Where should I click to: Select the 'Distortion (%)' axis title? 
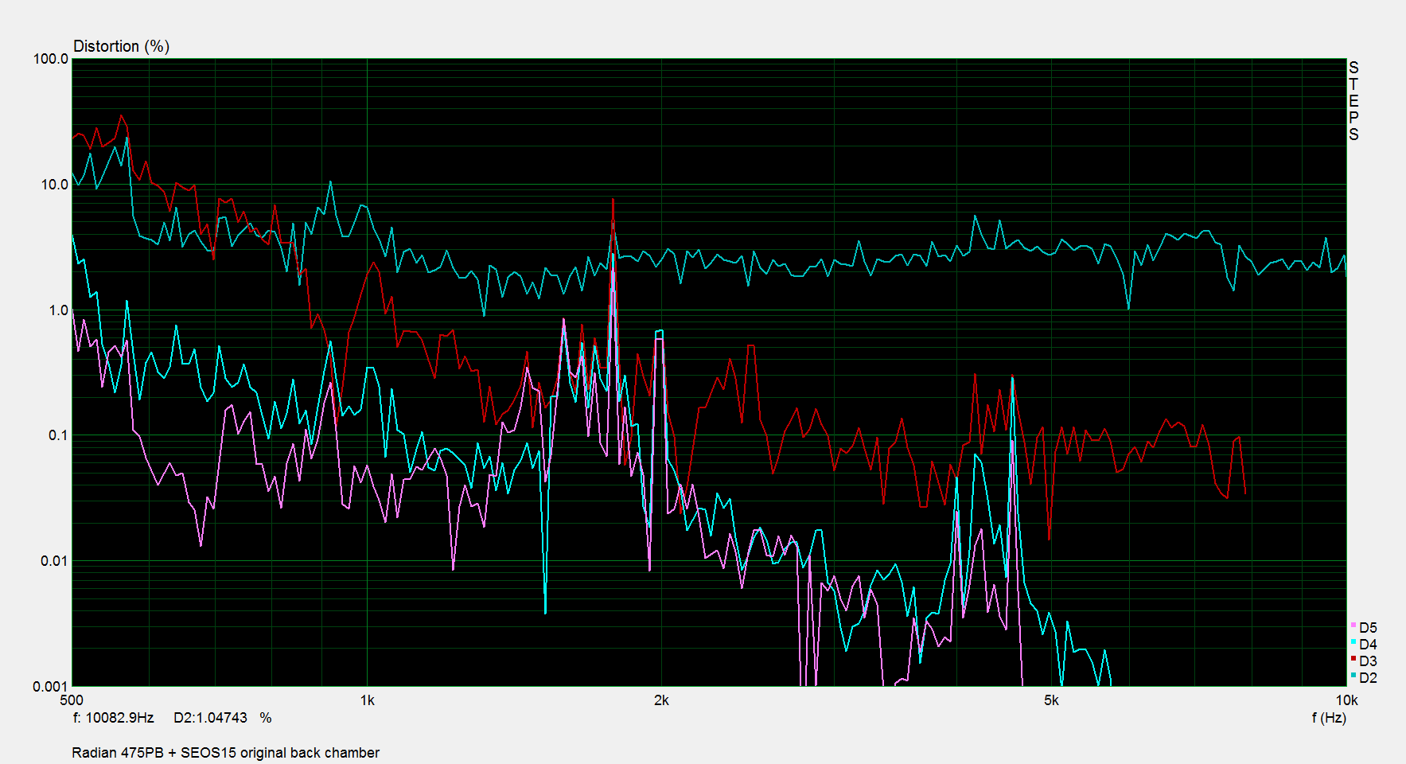(121, 46)
